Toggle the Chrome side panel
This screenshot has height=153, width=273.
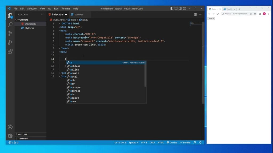260,14
